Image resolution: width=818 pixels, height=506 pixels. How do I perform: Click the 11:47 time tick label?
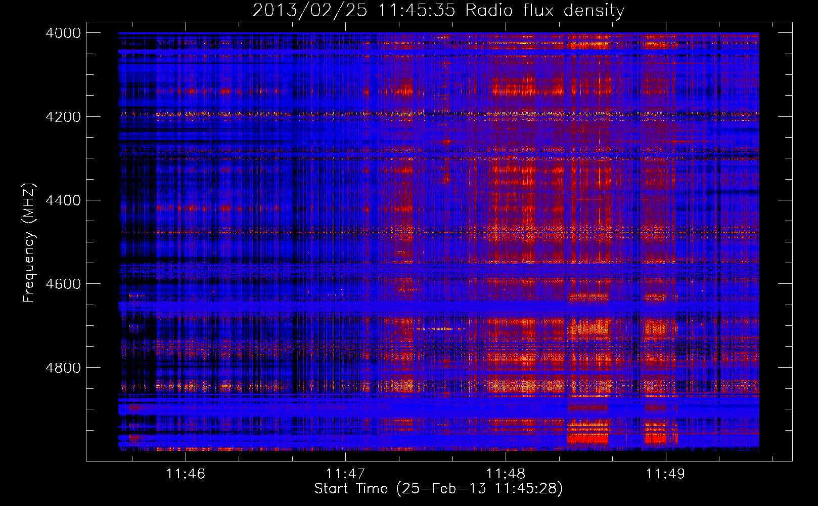point(345,474)
